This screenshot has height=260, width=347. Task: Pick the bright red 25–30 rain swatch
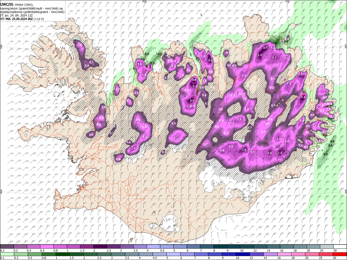340,254
